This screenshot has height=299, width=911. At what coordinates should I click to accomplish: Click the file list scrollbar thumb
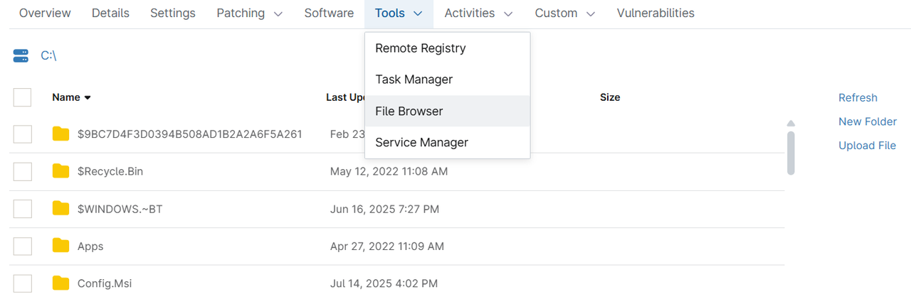tap(791, 153)
